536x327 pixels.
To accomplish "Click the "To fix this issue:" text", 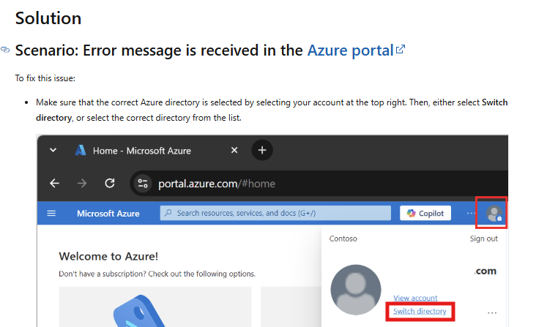I will [45, 78].
